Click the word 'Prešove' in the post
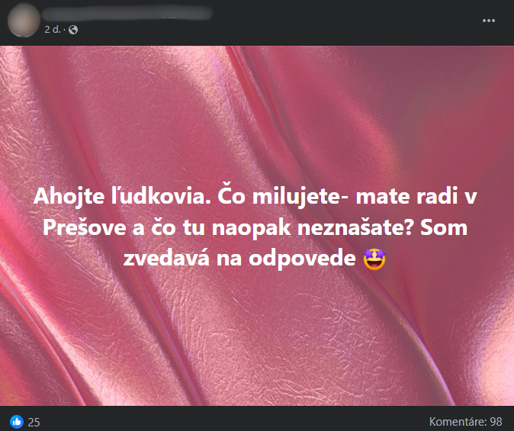 [85, 227]
